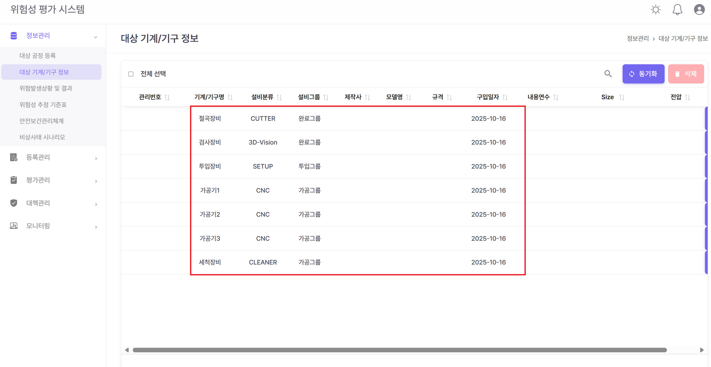The width and height of the screenshot is (711, 367).
Task: Open the notification bell
Action: [678, 10]
